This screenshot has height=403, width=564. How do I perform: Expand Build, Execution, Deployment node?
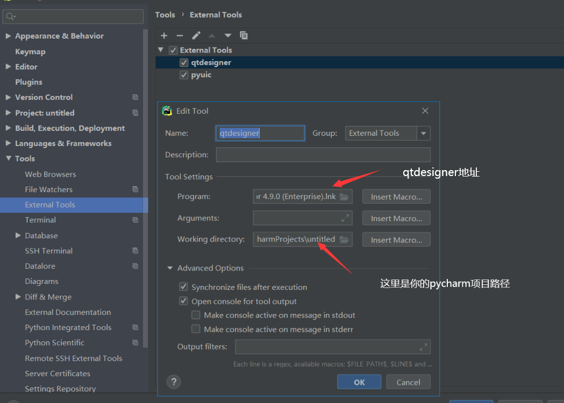pyautogui.click(x=8, y=128)
